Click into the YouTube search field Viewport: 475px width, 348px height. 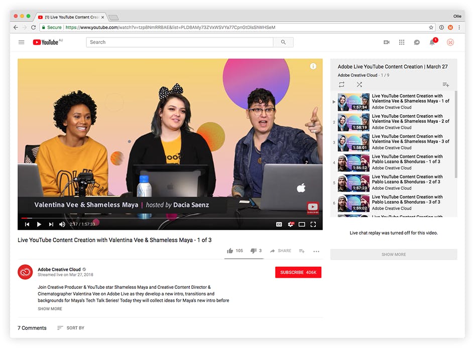pos(180,42)
